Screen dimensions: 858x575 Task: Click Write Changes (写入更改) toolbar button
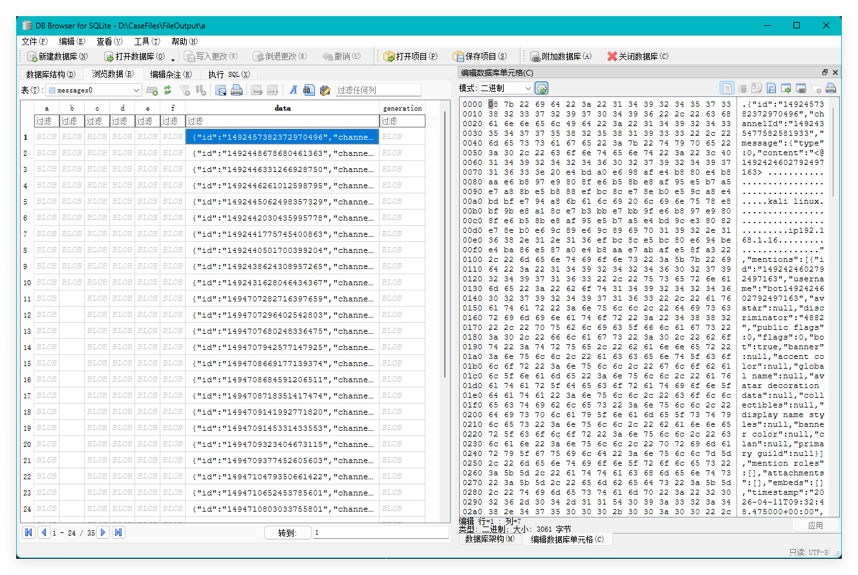(211, 56)
